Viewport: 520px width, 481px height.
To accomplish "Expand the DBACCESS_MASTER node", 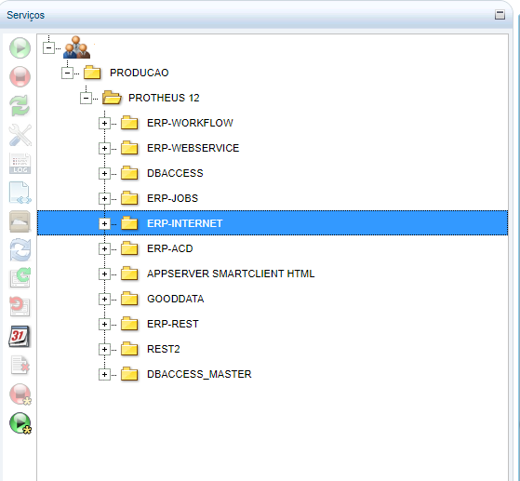I will pos(104,375).
